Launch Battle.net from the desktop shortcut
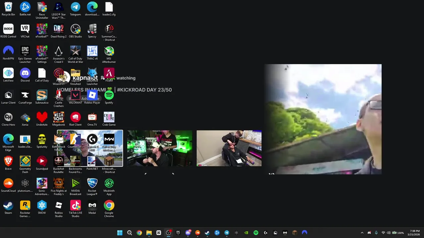424x238 pixels. coord(25,9)
